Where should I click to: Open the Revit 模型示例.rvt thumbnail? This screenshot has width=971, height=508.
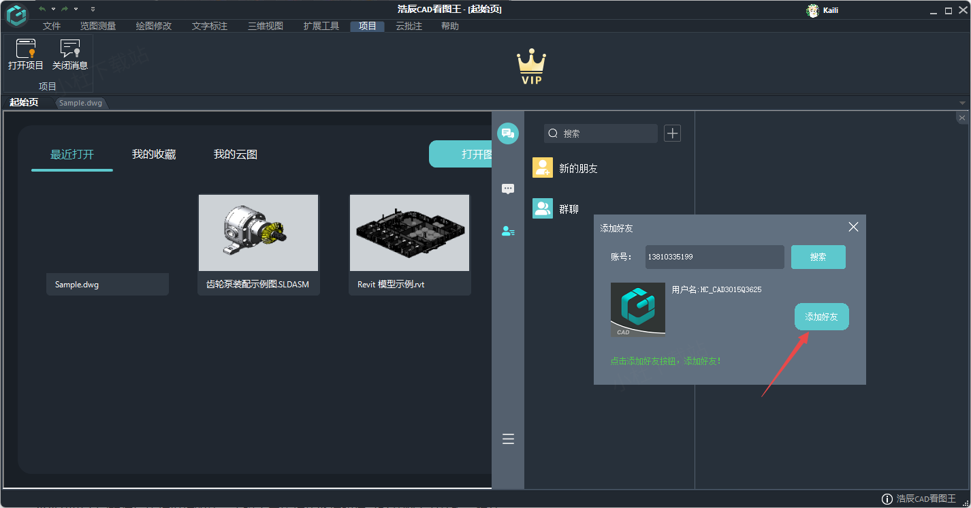(410, 233)
